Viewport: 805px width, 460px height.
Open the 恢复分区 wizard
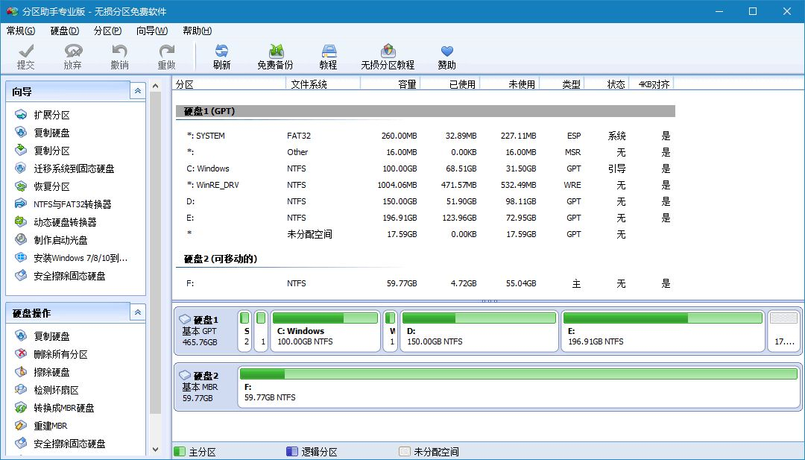pyautogui.click(x=43, y=186)
